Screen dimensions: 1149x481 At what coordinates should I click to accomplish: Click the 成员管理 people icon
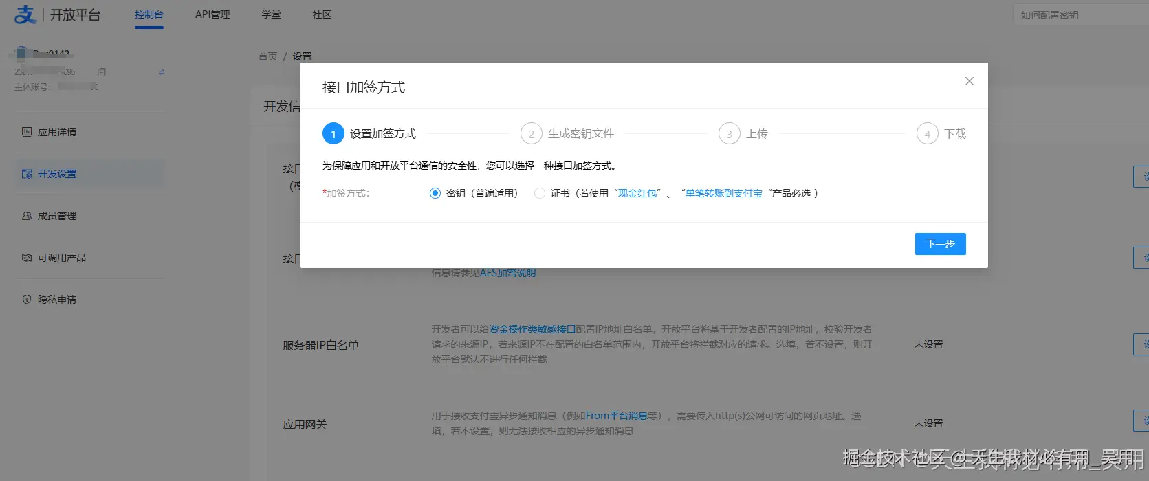coord(27,216)
